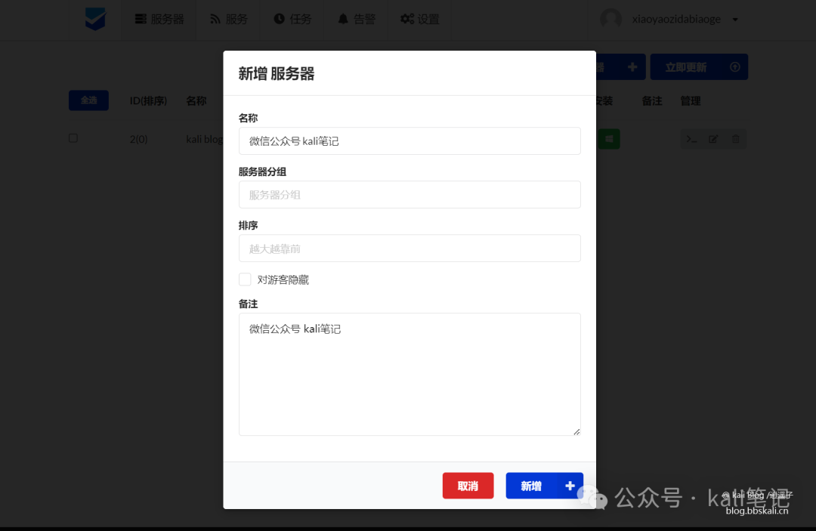Toggle the 对游客隐藏 checkbox
816x531 pixels.
[245, 279]
